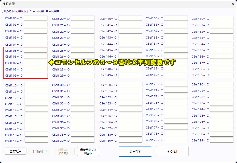Image resolution: width=237 pixels, height=163 pixels.
Task: Click the CSelf 40 input field
Action: (130, 19)
